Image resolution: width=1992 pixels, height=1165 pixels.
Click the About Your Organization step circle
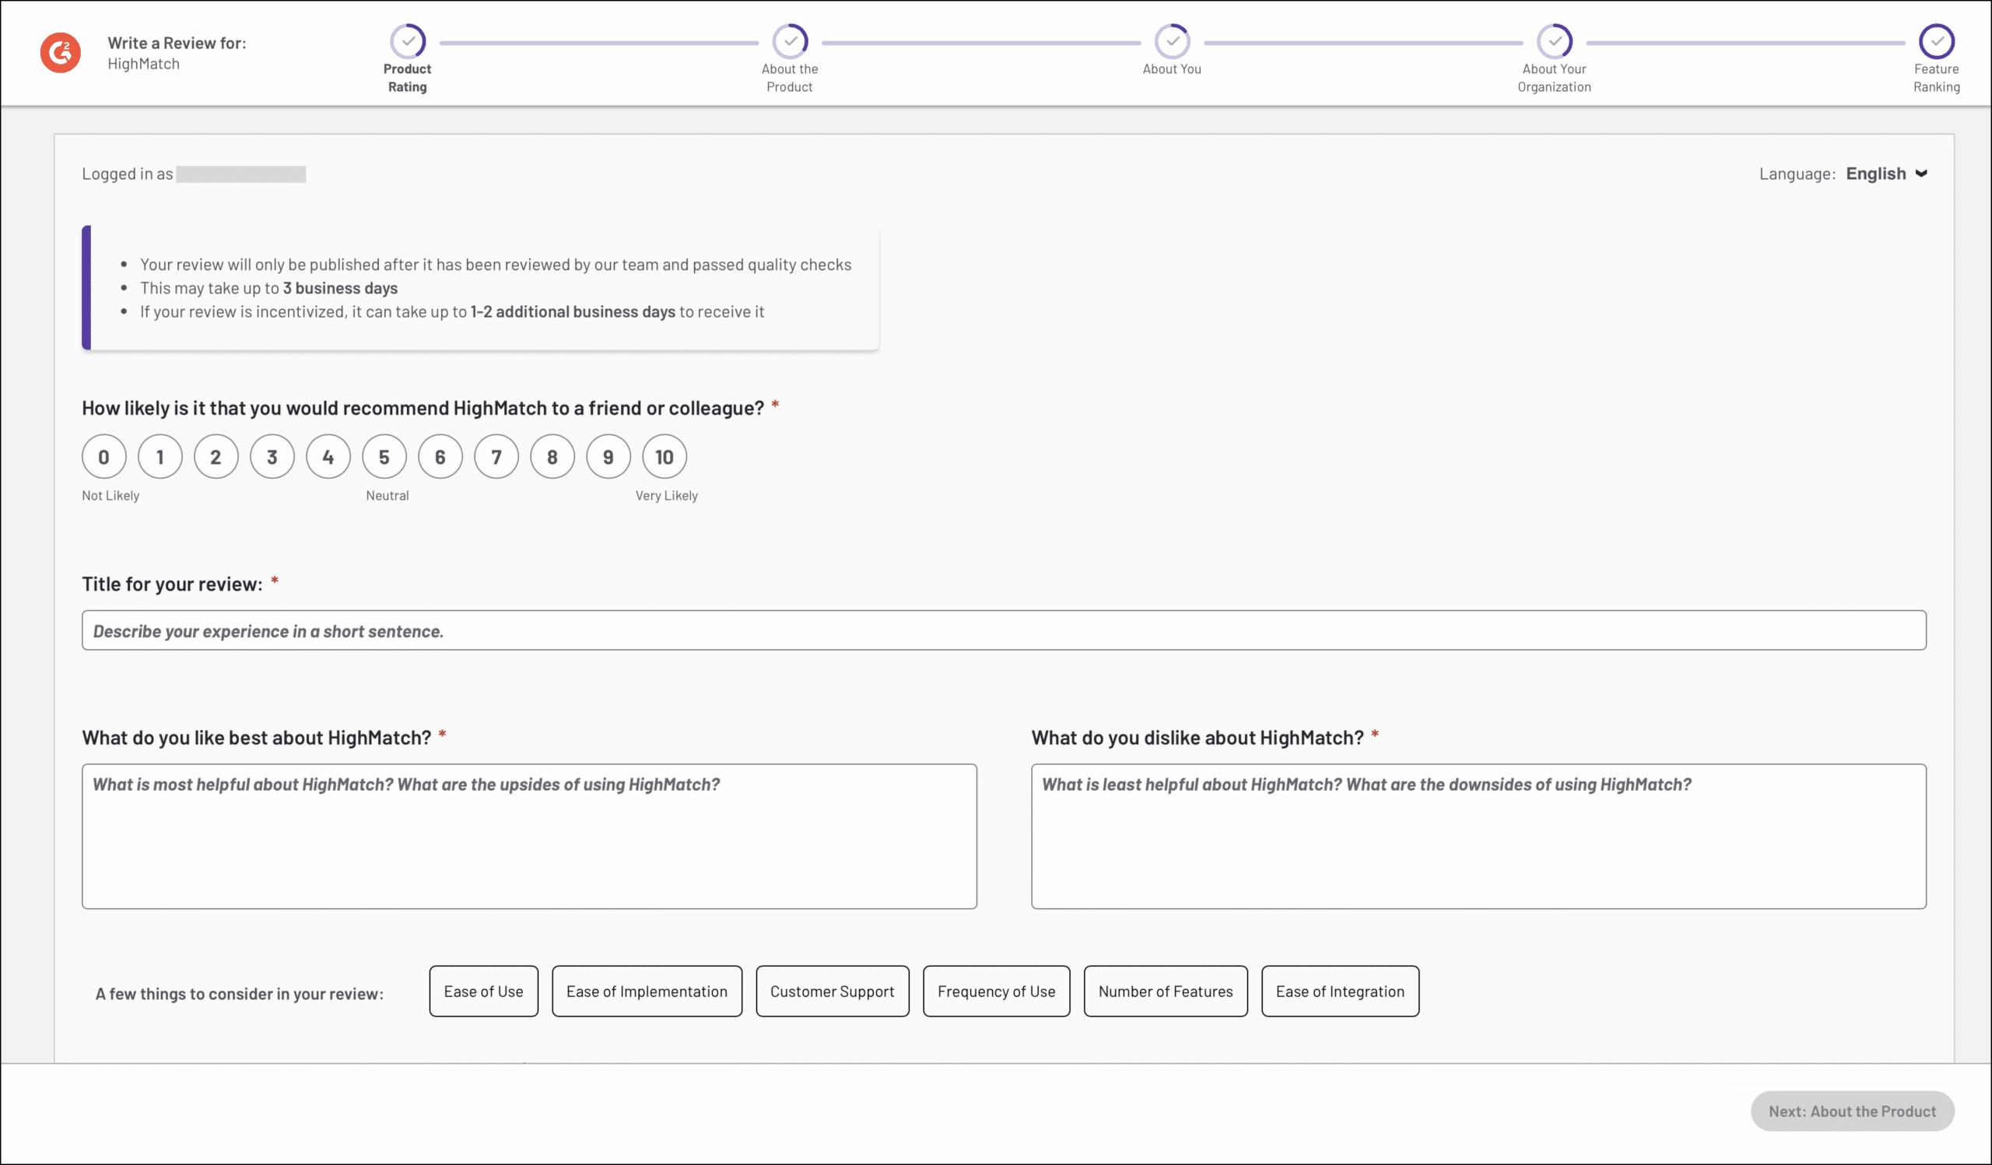pyautogui.click(x=1554, y=41)
